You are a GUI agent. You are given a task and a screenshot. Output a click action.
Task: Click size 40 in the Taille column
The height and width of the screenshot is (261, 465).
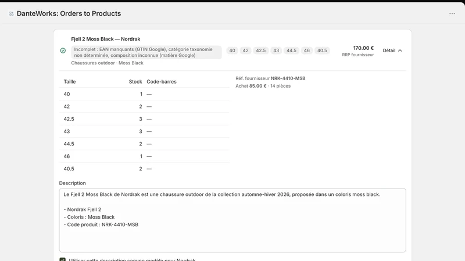[67, 94]
